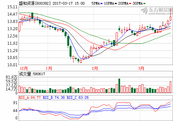This screenshot has height=121, width=173.
Task: Click the red 20PMA legend swatch
Action: coord(130,4)
